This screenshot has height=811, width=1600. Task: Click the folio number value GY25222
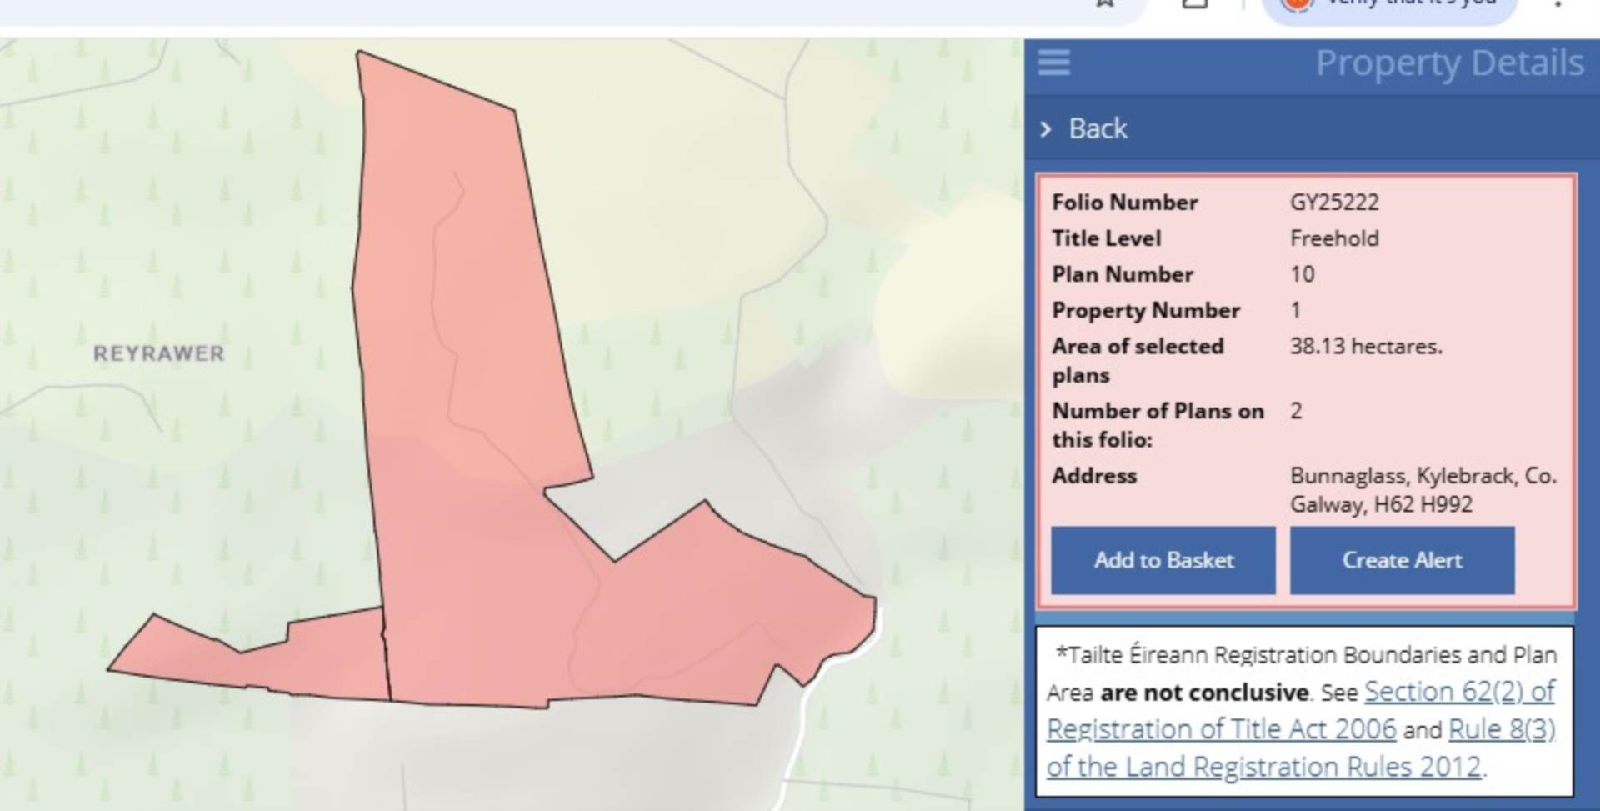pyautogui.click(x=1334, y=203)
